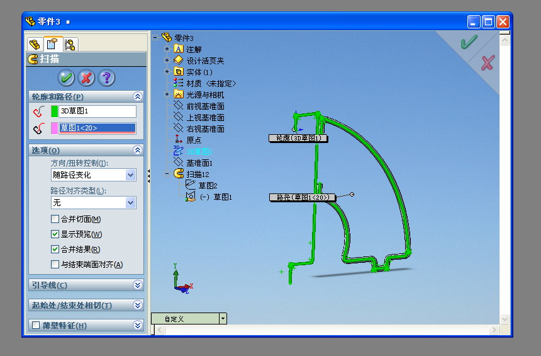Disable 显示预览(W) checkbox
The width and height of the screenshot is (541, 356).
tap(55, 234)
